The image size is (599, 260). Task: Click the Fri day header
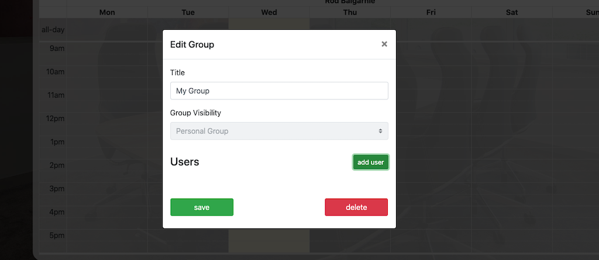coord(431,12)
